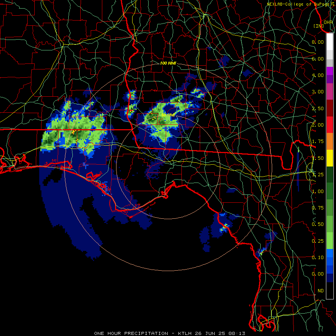Select the 3.00 legend value
Image resolution: width=336 pixels, height=336 pixels.
click(318, 92)
